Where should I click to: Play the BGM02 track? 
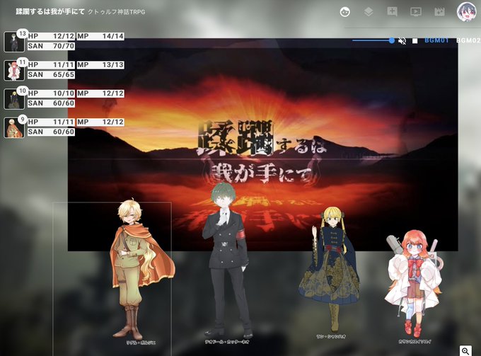click(468, 40)
